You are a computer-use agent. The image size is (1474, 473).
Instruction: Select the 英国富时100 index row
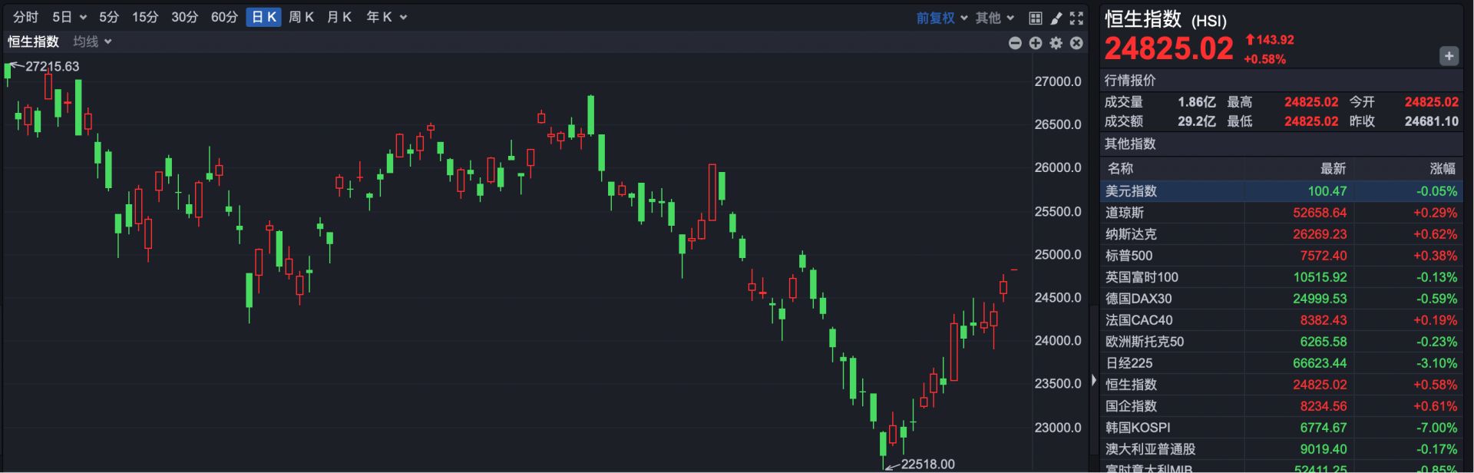[1281, 277]
